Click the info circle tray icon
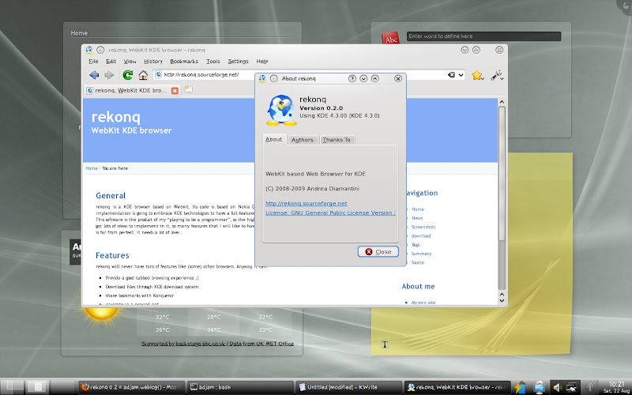Screen dimensions: 632x395 (x=589, y=388)
